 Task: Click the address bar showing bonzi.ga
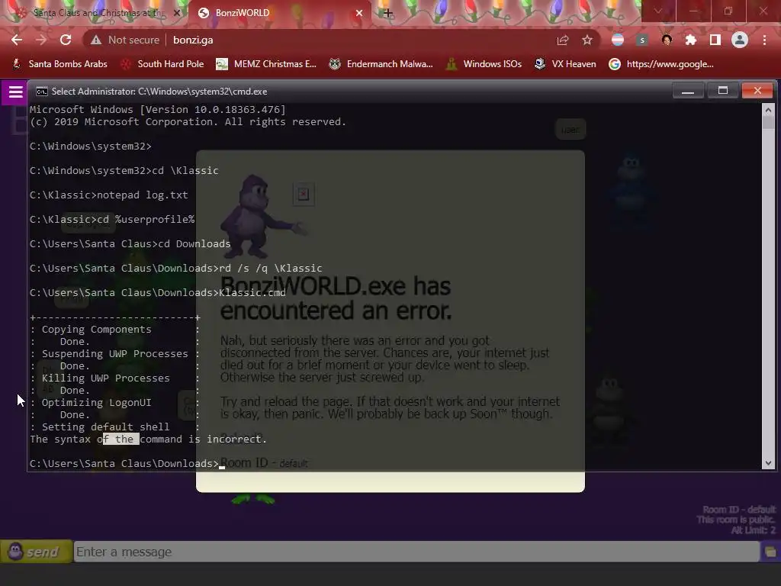319,40
